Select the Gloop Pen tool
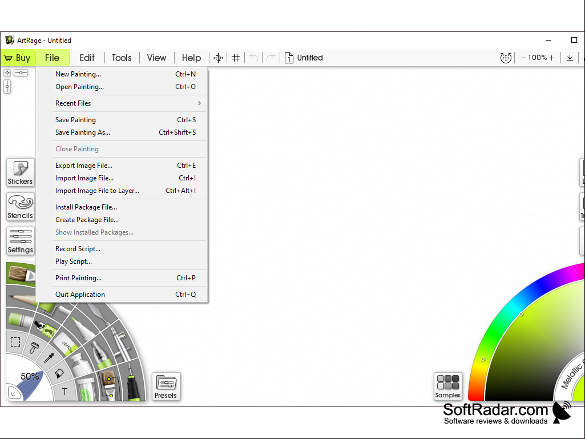 pyautogui.click(x=100, y=355)
